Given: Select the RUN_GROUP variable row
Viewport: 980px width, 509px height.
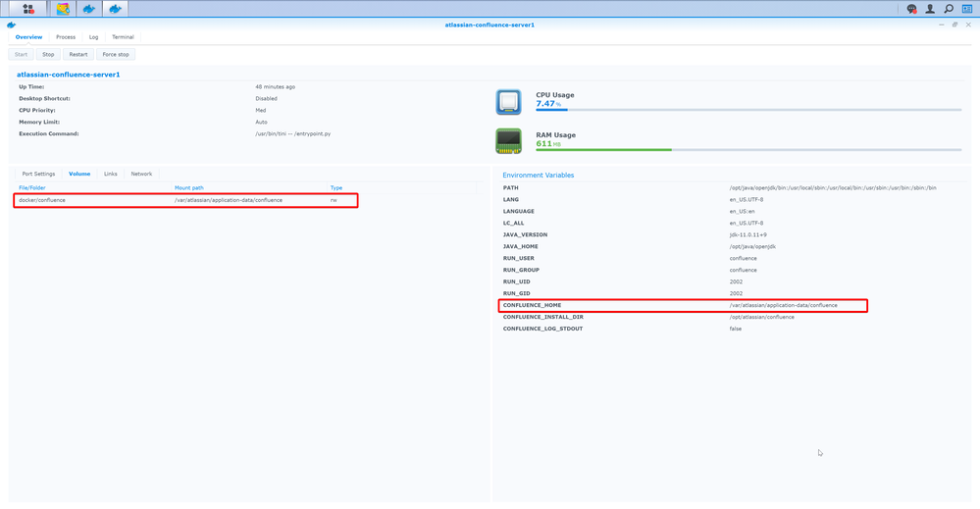Looking at the screenshot, I should [731, 270].
